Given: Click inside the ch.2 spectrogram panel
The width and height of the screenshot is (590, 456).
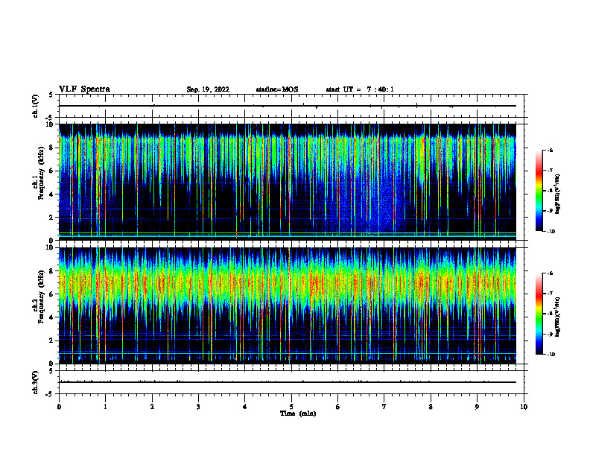Looking at the screenshot, I should pos(288,305).
